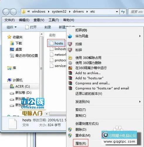Viewport: 144px width, 147px height.
Task: Select the services file icon
Action: pos(52,66)
